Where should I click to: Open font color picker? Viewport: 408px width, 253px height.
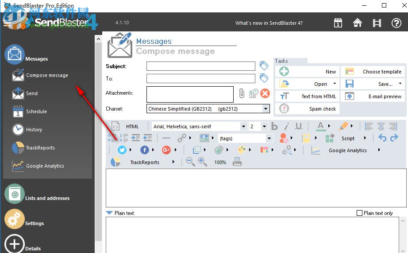click(320, 126)
